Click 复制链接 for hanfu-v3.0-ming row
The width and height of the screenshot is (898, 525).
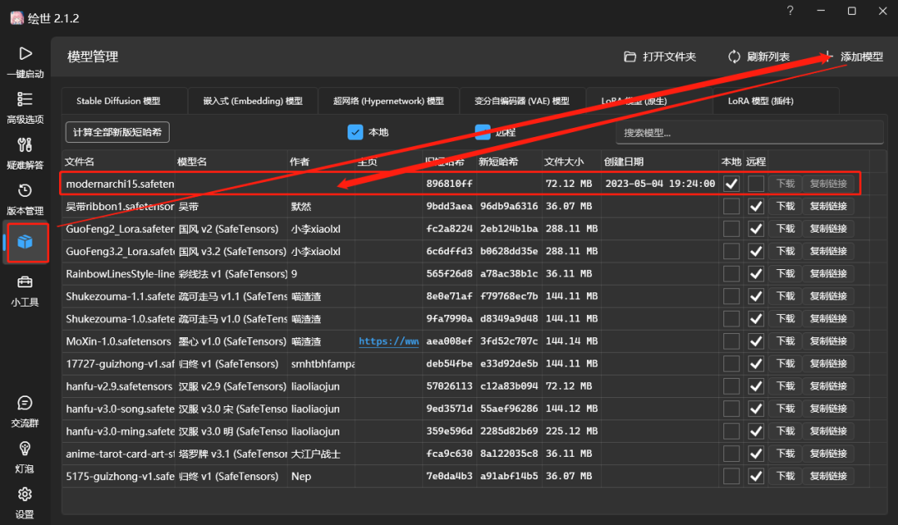click(x=828, y=431)
